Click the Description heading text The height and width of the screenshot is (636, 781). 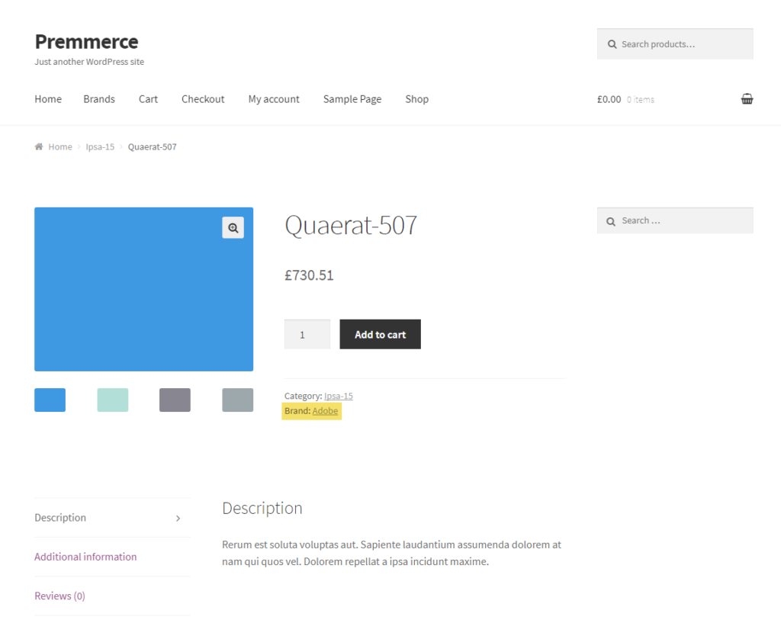click(262, 508)
